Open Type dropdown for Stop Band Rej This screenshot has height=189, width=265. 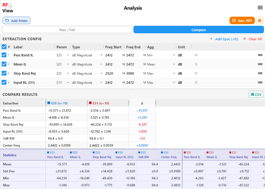pos(87,74)
